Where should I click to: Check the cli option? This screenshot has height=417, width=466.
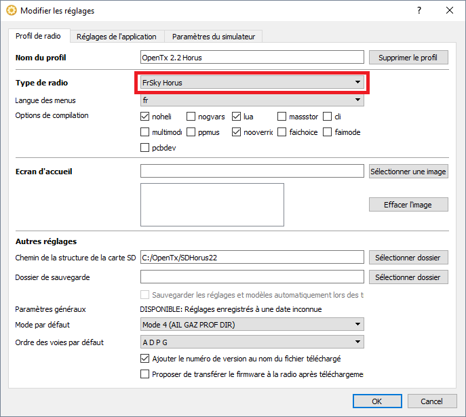tap(327, 117)
